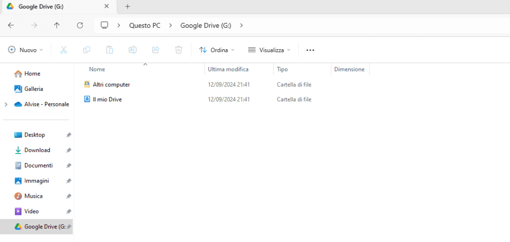Click Questo PC in the address breadcrumb
The image size is (510, 242).
tap(144, 25)
